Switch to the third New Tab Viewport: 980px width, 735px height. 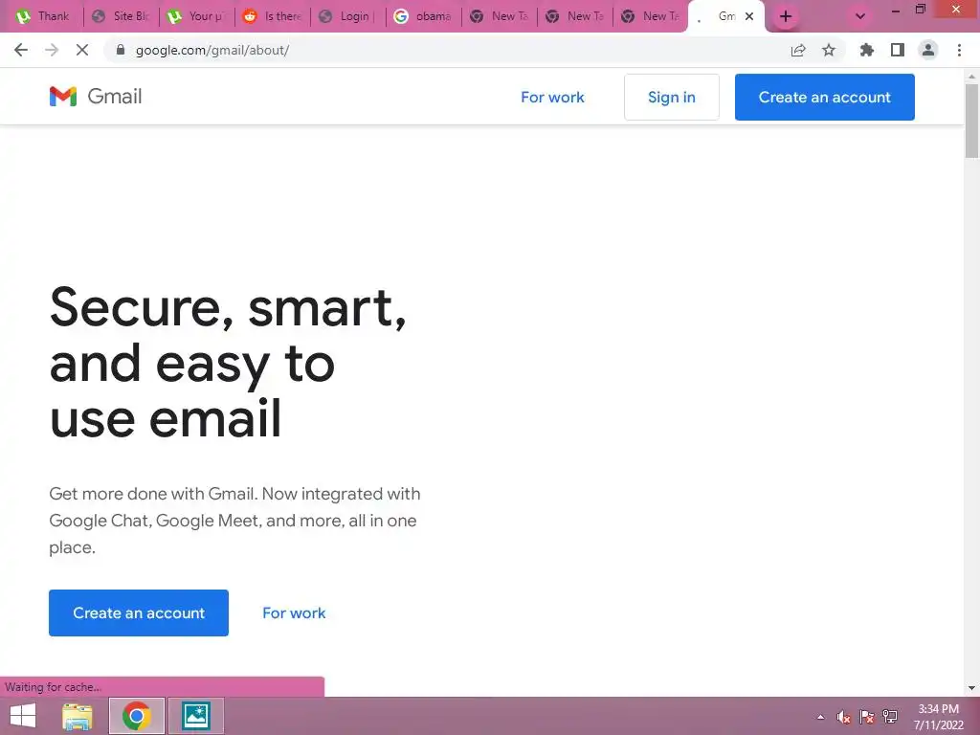[651, 16]
